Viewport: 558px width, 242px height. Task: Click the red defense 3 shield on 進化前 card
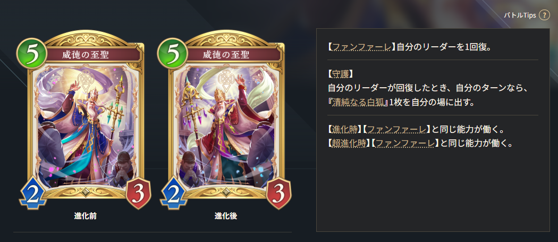[139, 193]
